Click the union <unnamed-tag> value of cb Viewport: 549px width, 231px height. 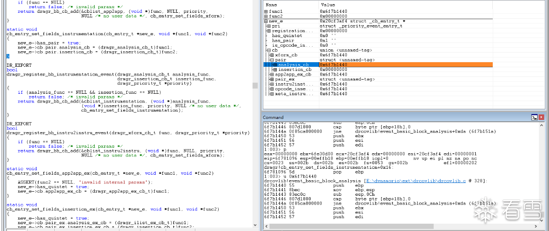[x=346, y=50]
